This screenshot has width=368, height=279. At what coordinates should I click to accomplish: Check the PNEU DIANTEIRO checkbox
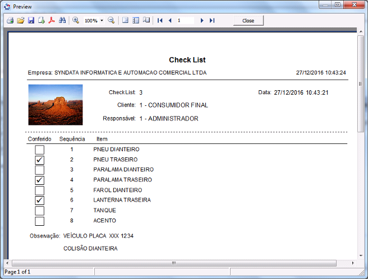coord(39,150)
